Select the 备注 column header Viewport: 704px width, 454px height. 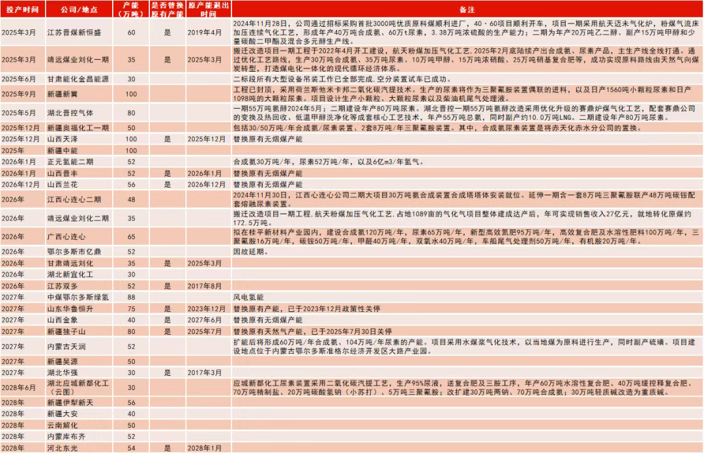click(x=467, y=12)
